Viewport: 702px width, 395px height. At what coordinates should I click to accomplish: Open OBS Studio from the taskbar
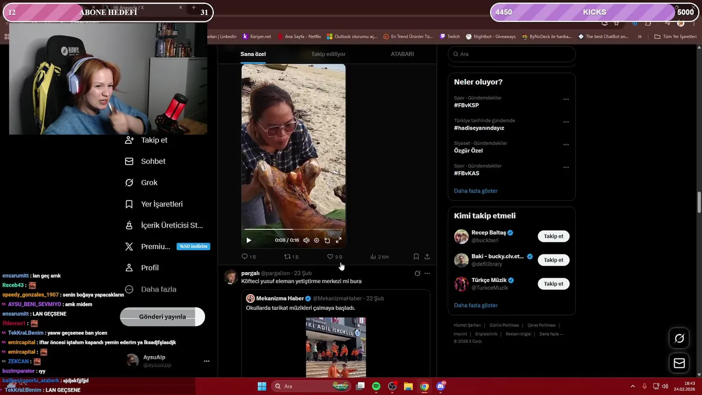click(x=392, y=386)
